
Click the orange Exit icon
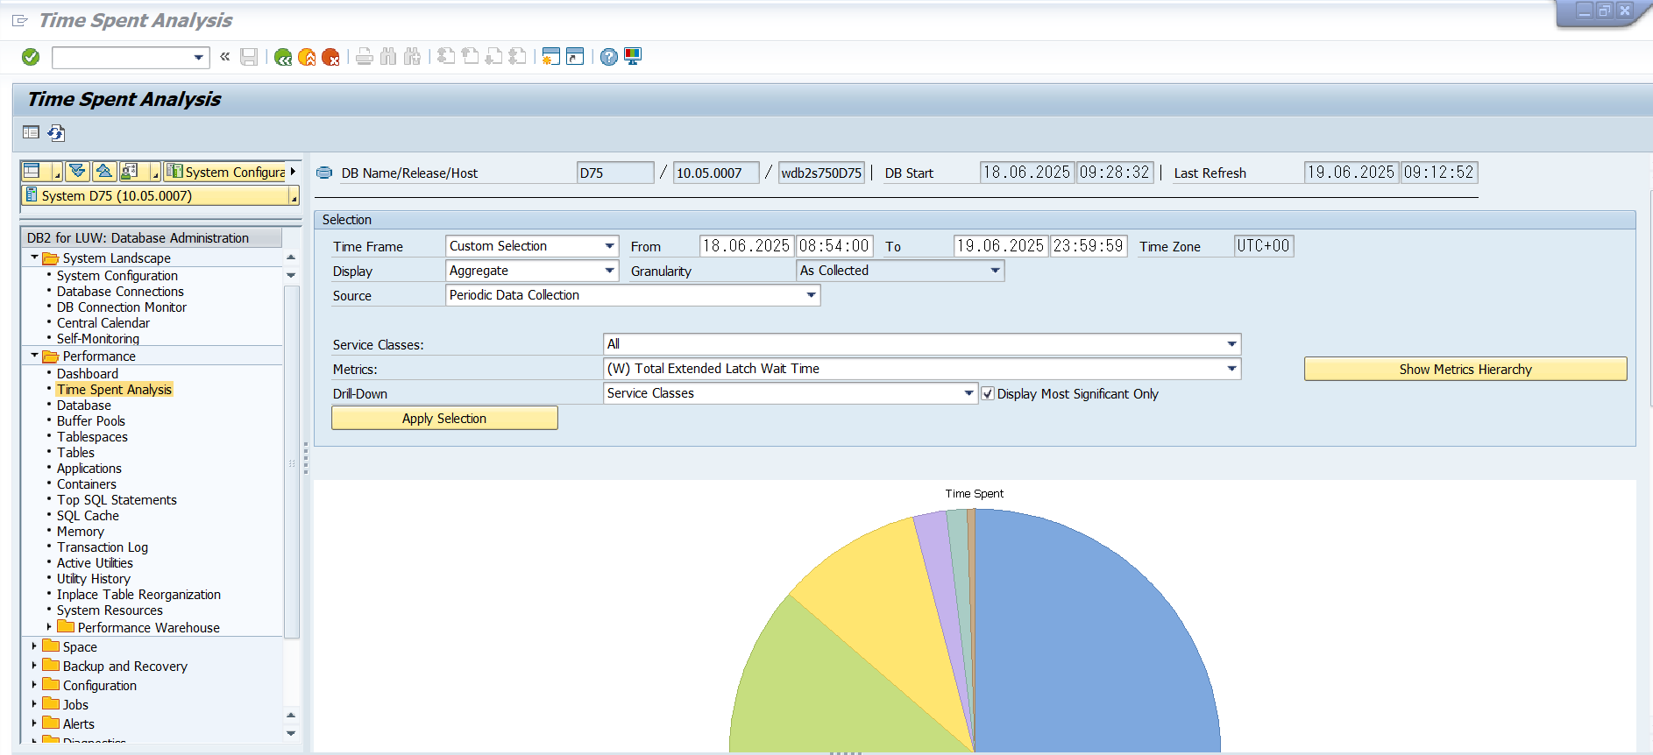(307, 57)
